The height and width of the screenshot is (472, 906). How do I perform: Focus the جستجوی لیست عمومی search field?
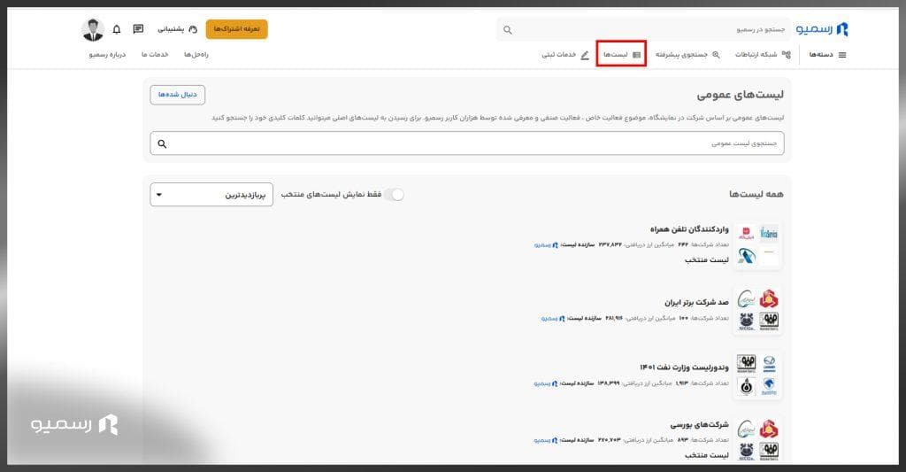[467, 143]
